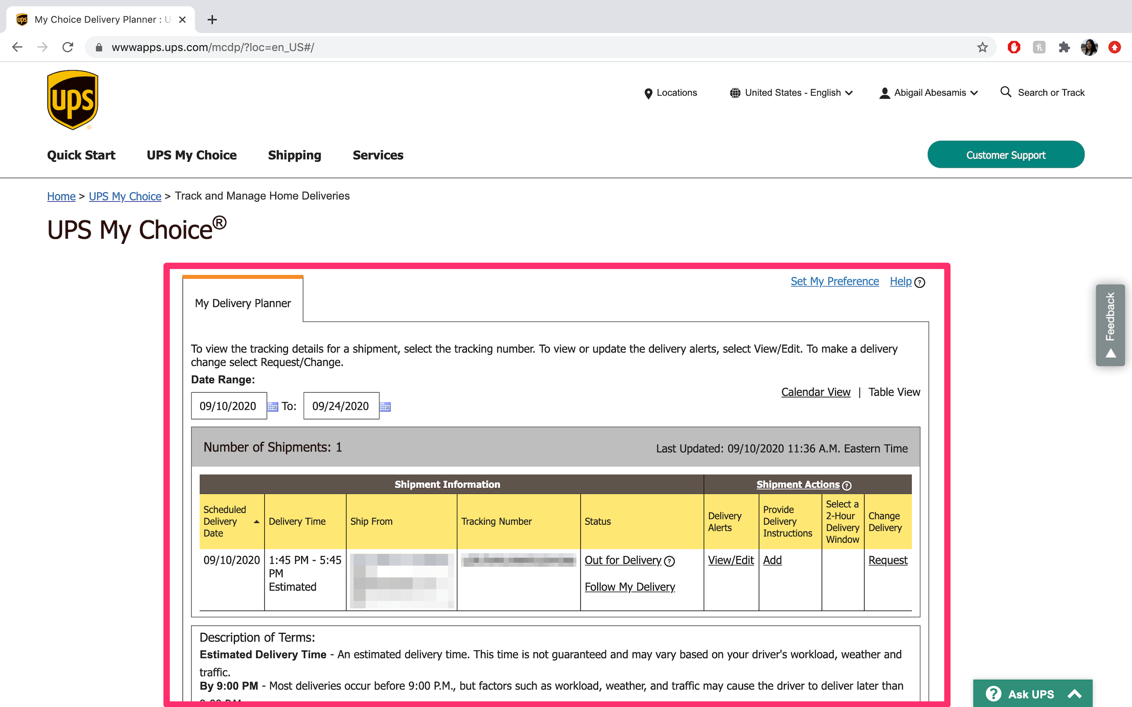Open the end date calendar picker icon
The width and height of the screenshot is (1132, 707).
click(385, 407)
